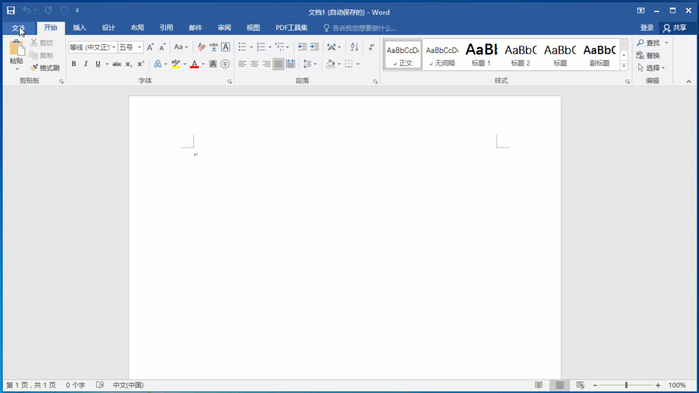
Task: Toggle Bold formatting
Action: (74, 64)
